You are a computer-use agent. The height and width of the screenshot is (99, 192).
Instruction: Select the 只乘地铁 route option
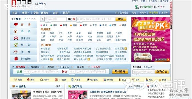coord(43,67)
